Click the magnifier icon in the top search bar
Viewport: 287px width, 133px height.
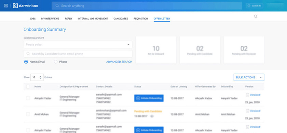tap(57, 6)
